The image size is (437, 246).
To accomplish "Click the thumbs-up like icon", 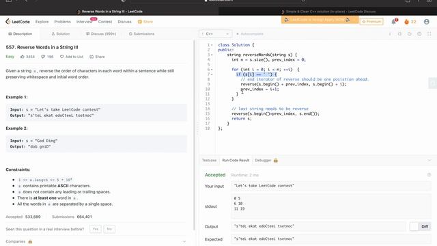I will point(23,57).
